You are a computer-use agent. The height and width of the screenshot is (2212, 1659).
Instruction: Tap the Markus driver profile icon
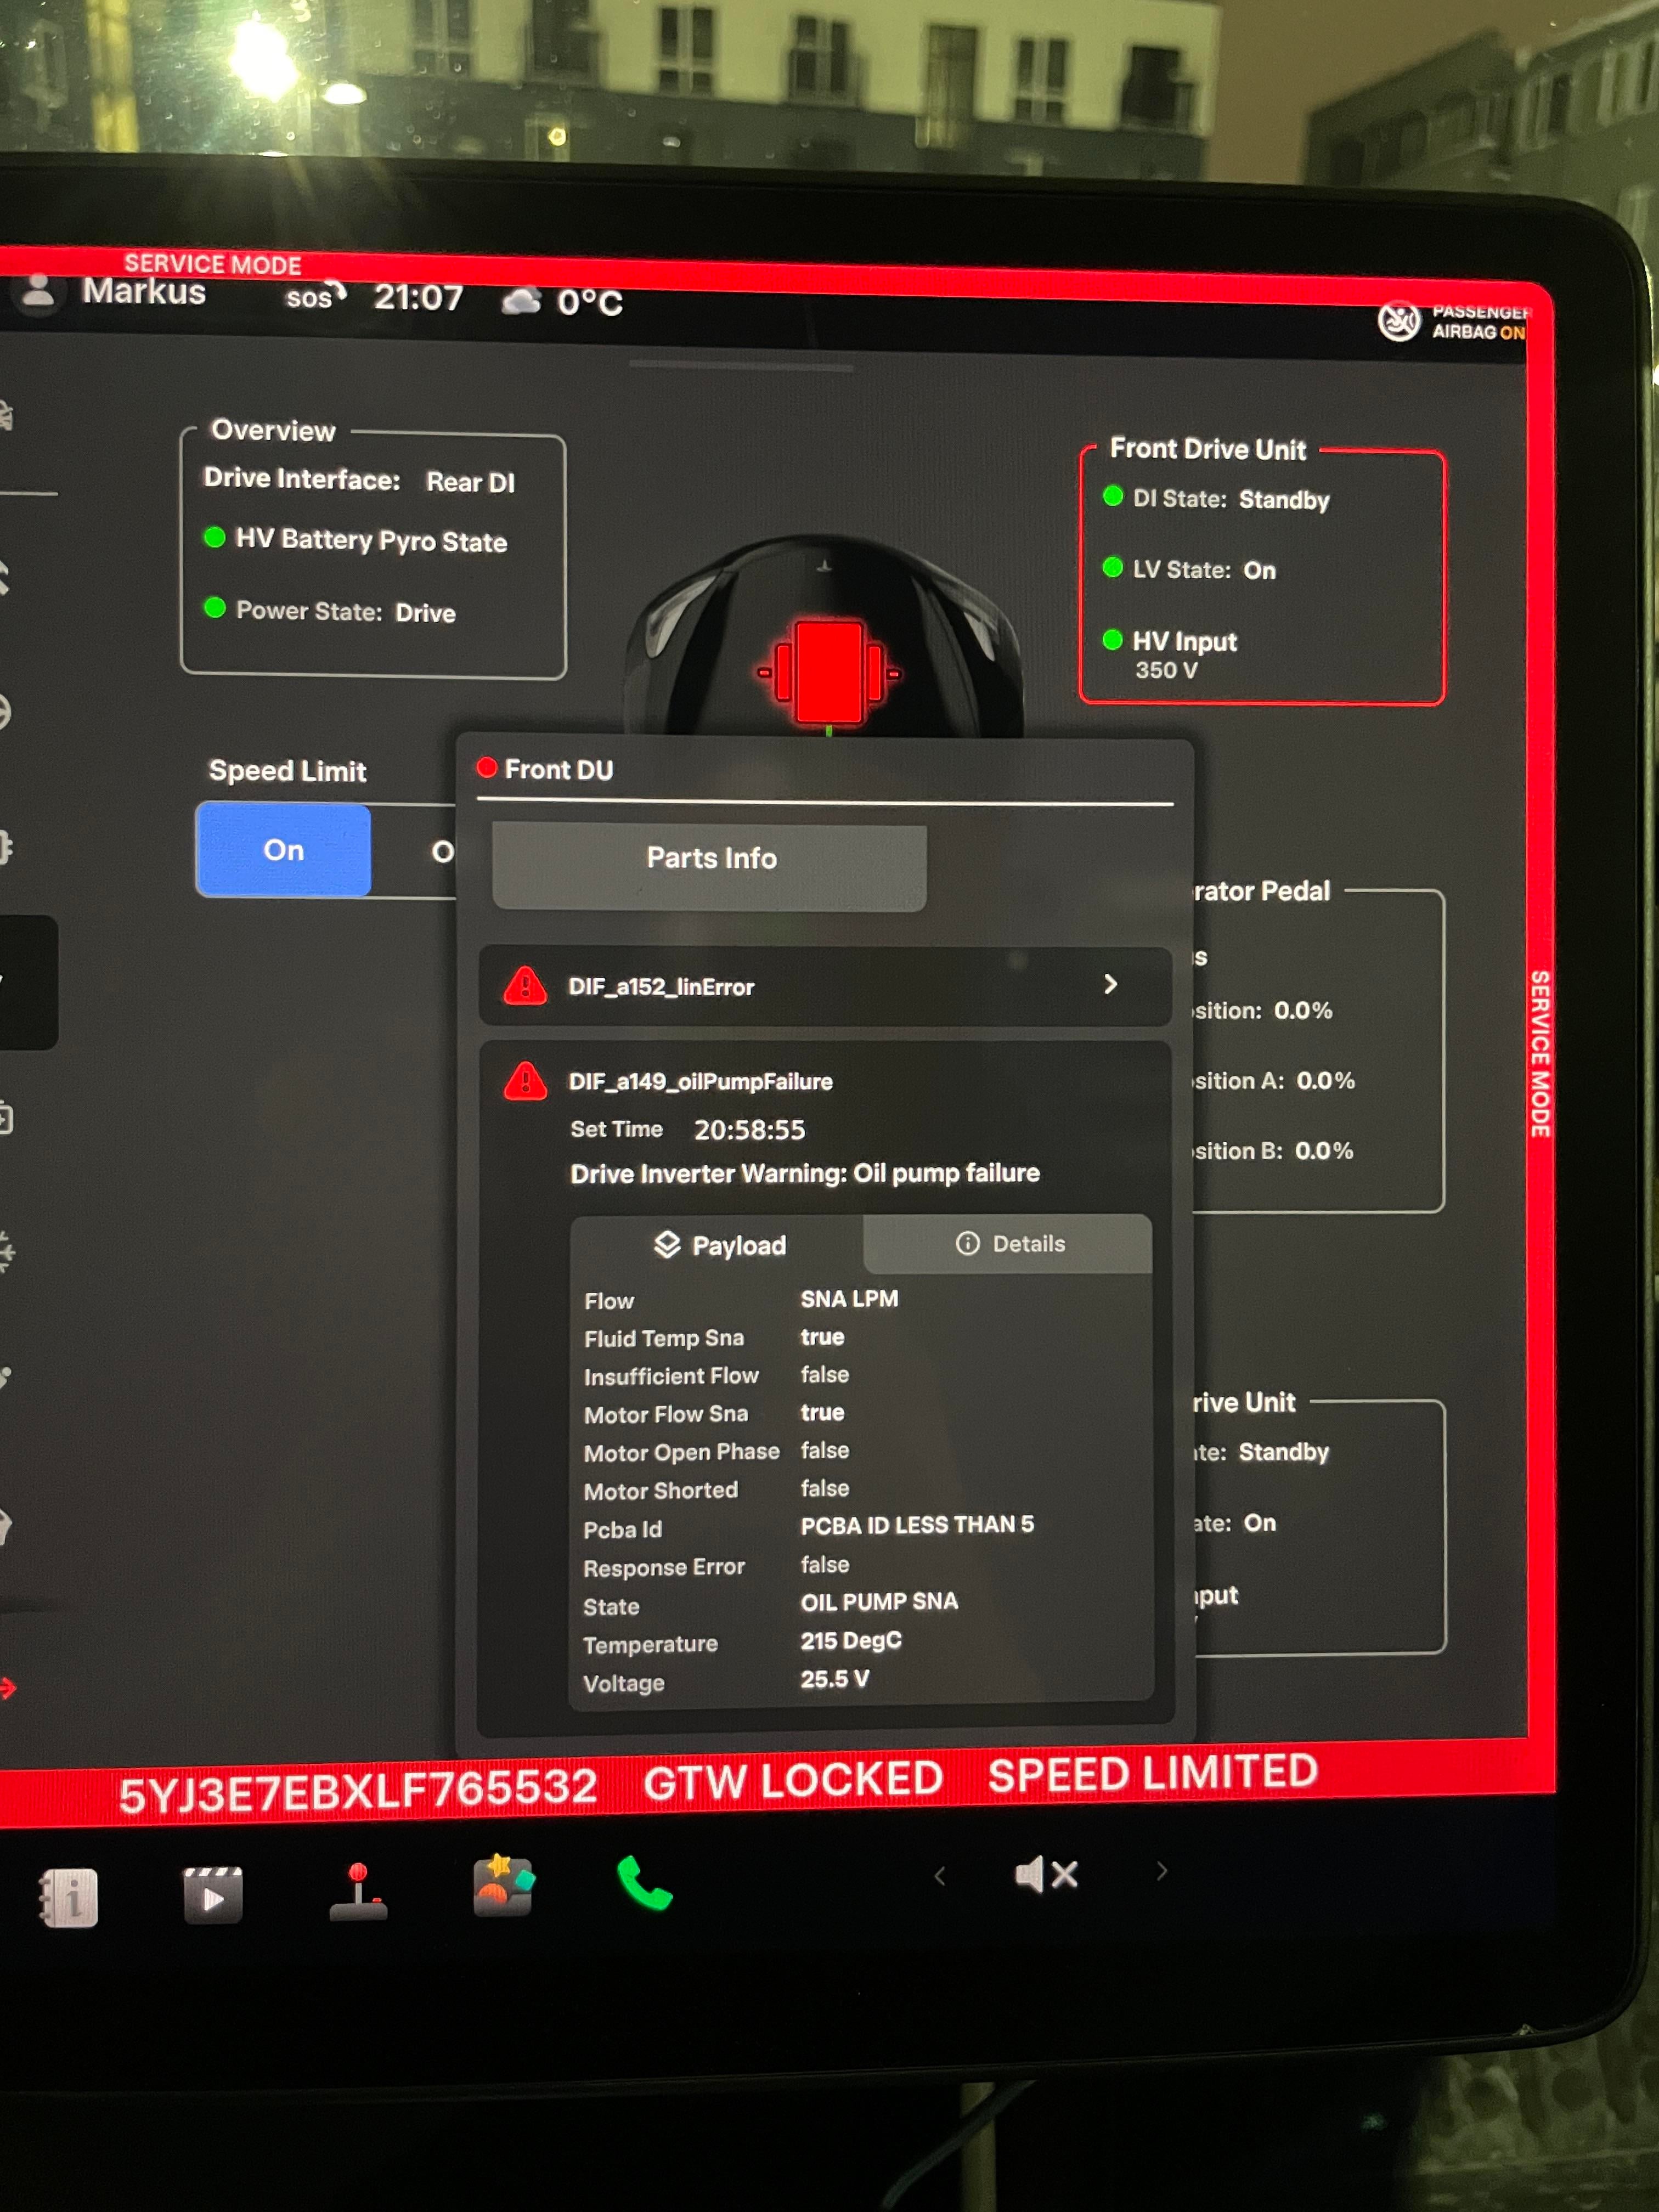click(38, 291)
